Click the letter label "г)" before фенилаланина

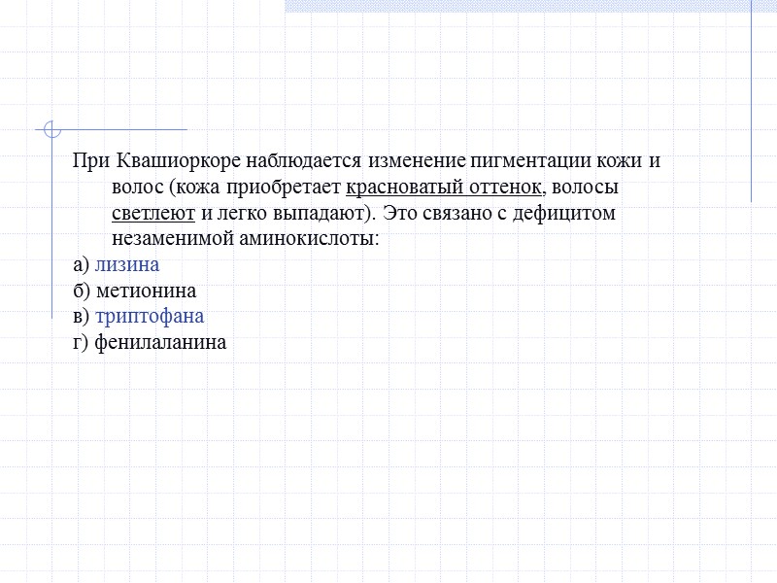click(82, 341)
